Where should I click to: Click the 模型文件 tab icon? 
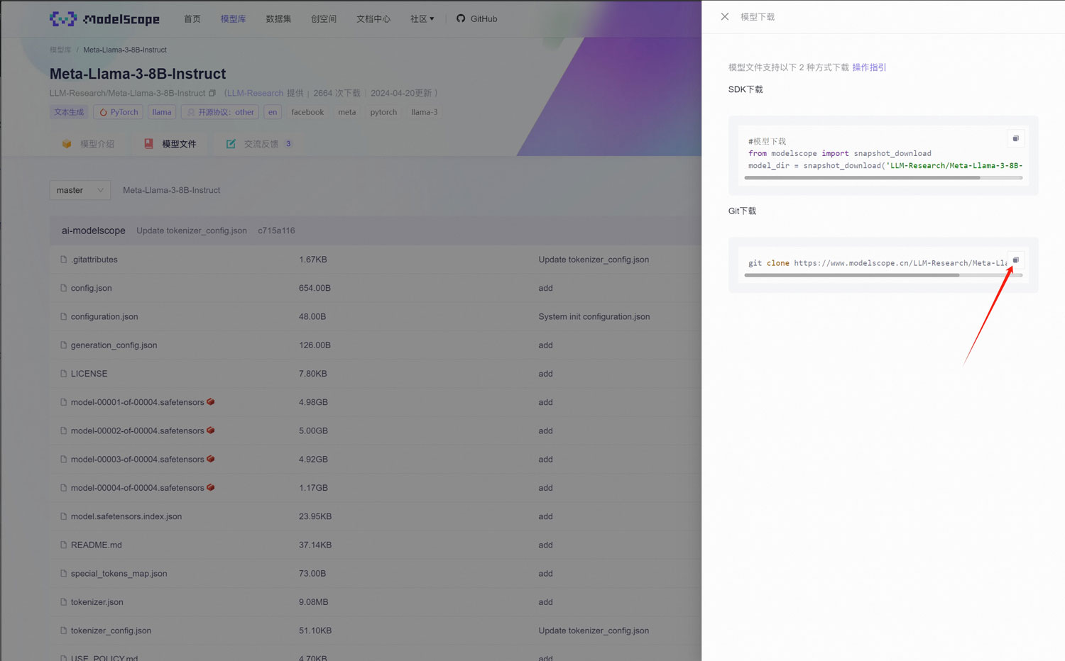(x=149, y=144)
